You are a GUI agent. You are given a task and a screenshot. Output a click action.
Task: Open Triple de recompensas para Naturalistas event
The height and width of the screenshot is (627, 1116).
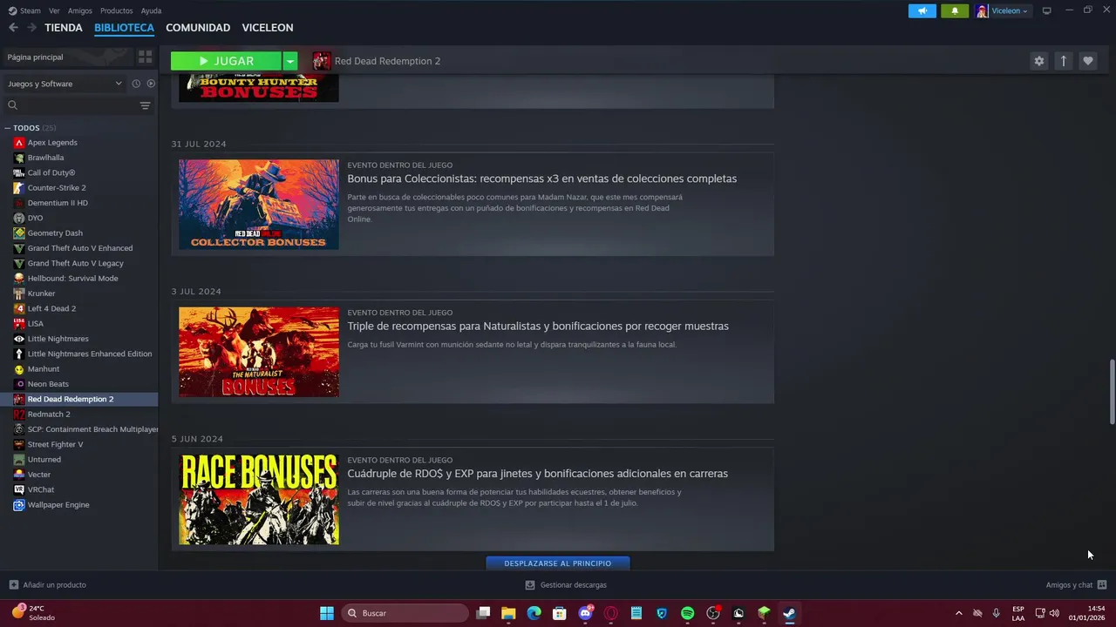(x=538, y=326)
